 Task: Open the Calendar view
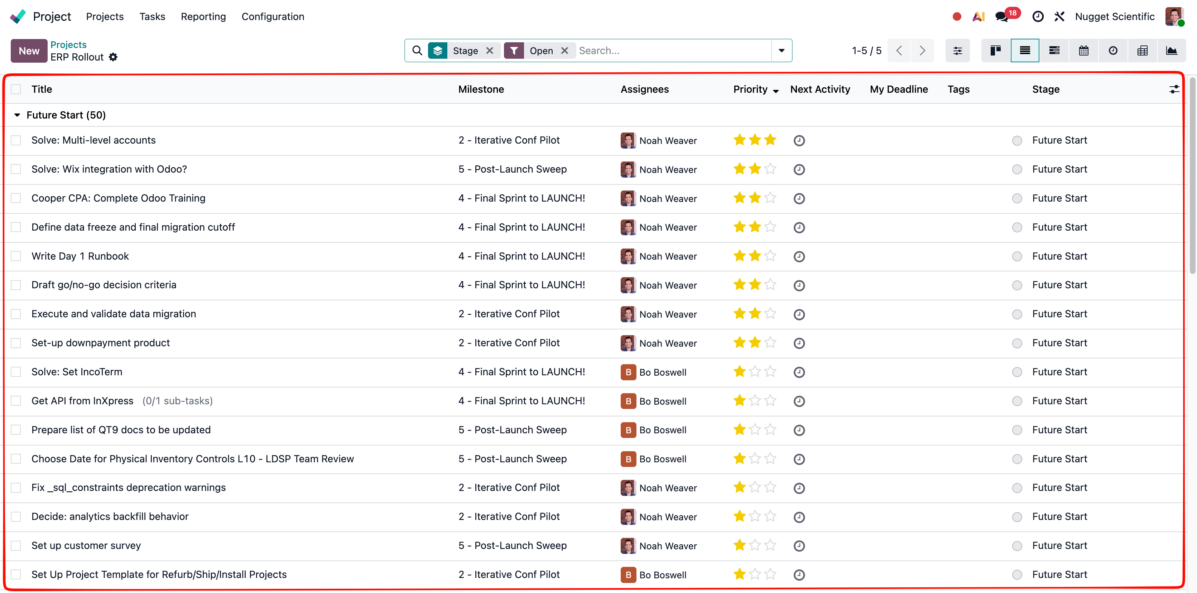tap(1083, 50)
